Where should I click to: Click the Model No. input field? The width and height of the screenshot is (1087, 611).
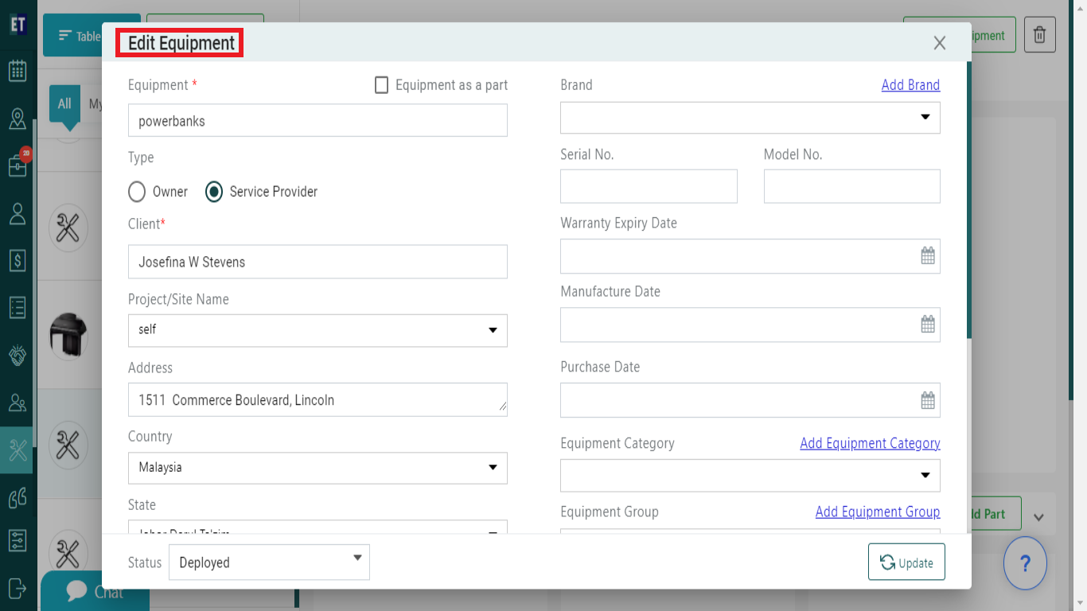pyautogui.click(x=852, y=186)
